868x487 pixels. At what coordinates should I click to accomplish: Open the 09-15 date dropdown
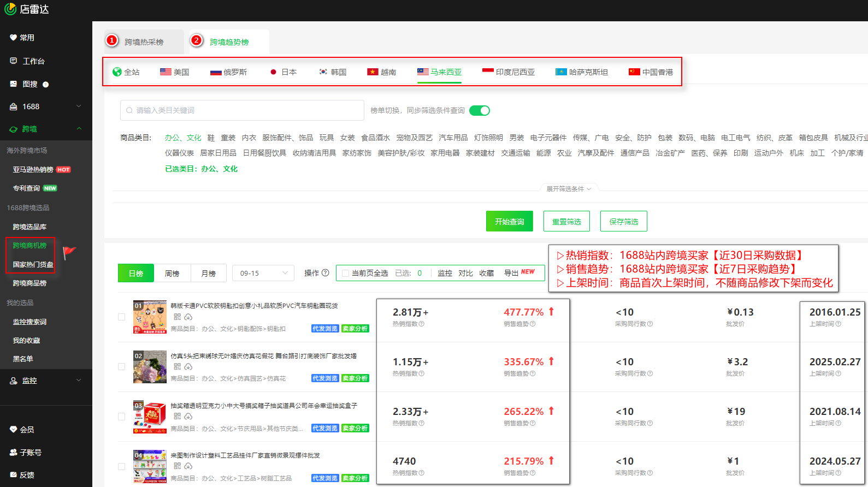[263, 273]
